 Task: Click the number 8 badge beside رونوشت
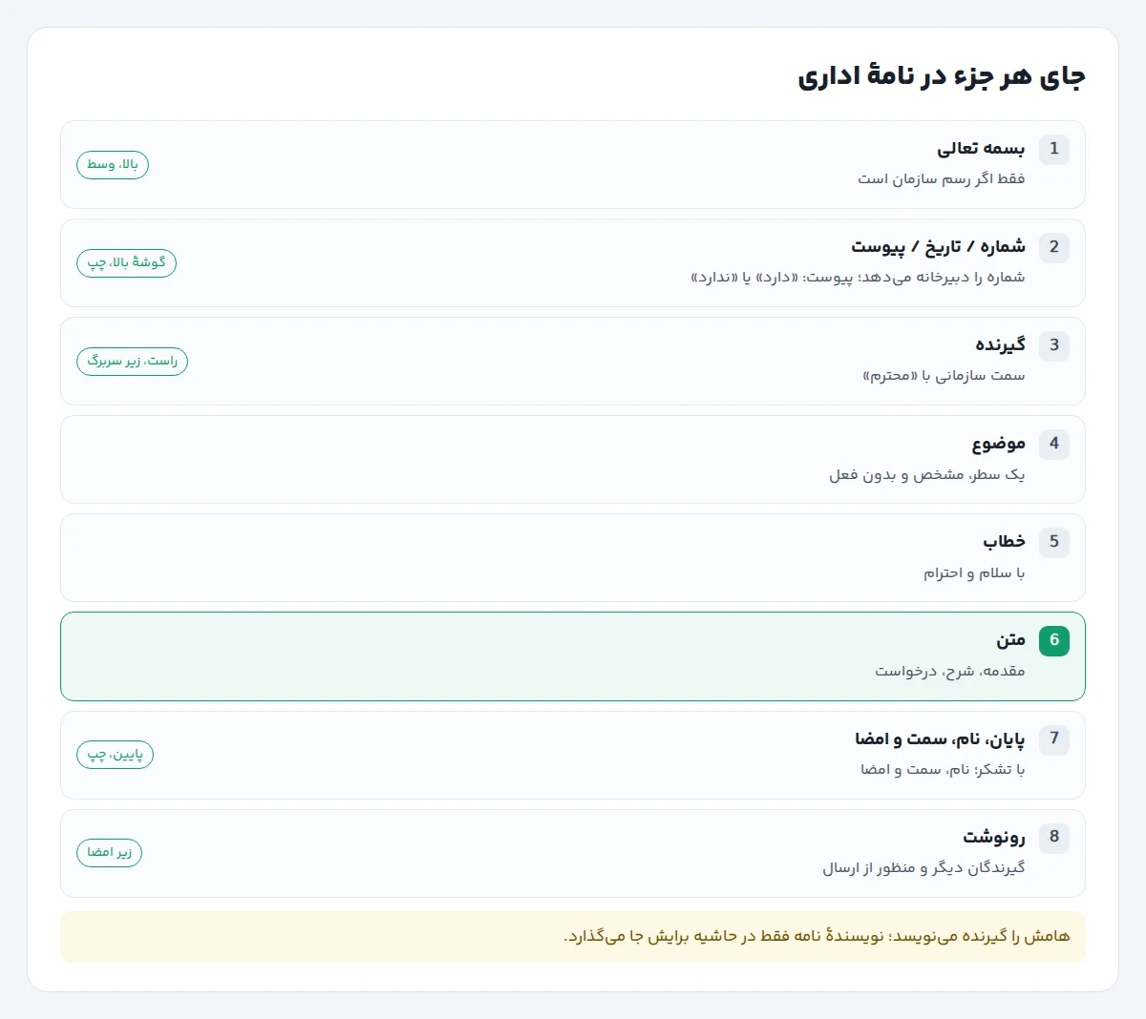pos(1054,837)
